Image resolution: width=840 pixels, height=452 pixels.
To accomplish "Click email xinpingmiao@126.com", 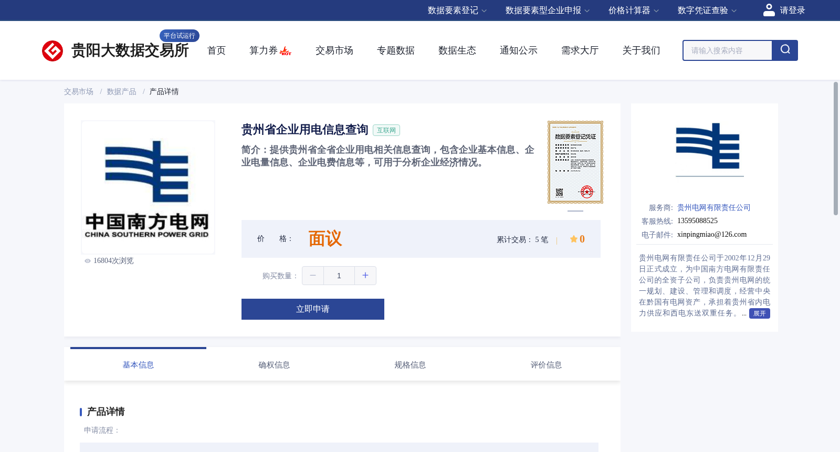I will point(712,235).
